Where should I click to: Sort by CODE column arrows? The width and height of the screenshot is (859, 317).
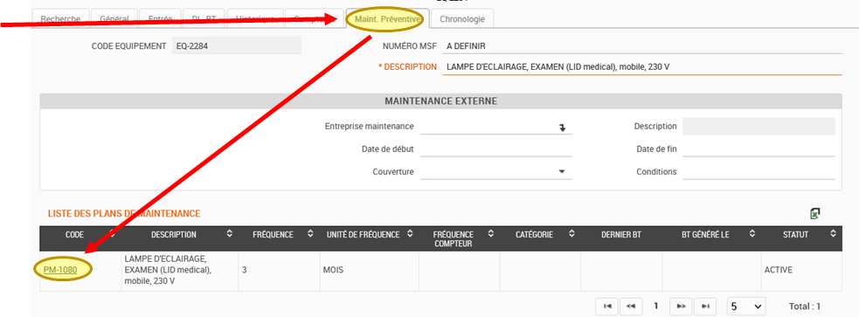113,234
